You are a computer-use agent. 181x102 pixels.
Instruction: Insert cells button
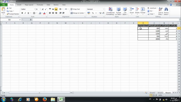pos(132,11)
